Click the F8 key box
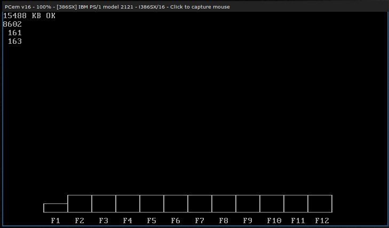Screen dimensions: 389x228 pos(224,203)
